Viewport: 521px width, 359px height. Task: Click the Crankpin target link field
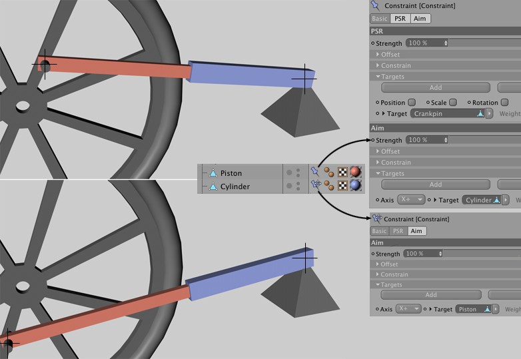(447, 114)
